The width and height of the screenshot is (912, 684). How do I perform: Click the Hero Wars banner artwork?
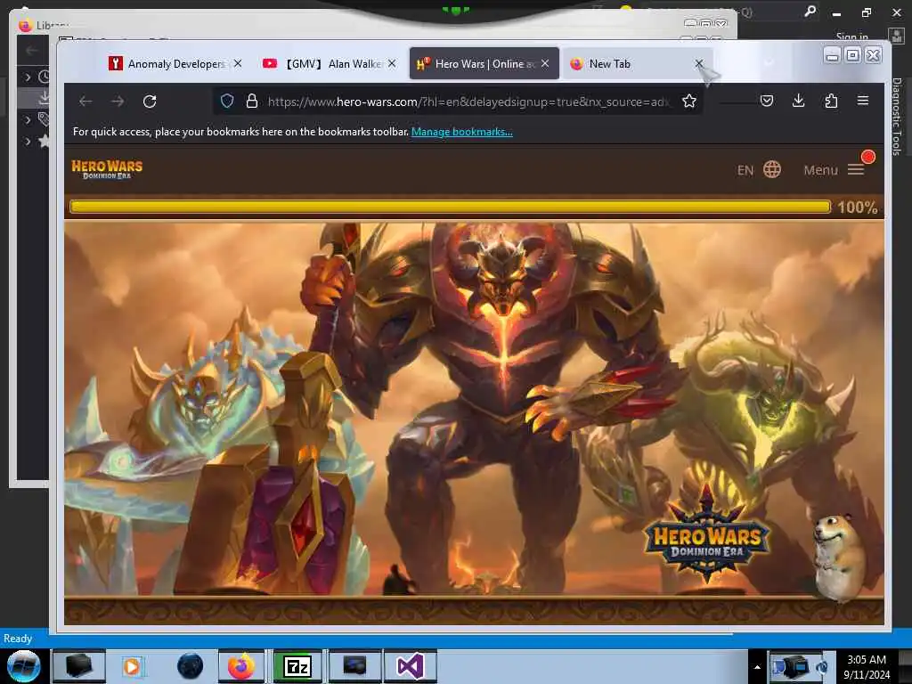pos(474,410)
